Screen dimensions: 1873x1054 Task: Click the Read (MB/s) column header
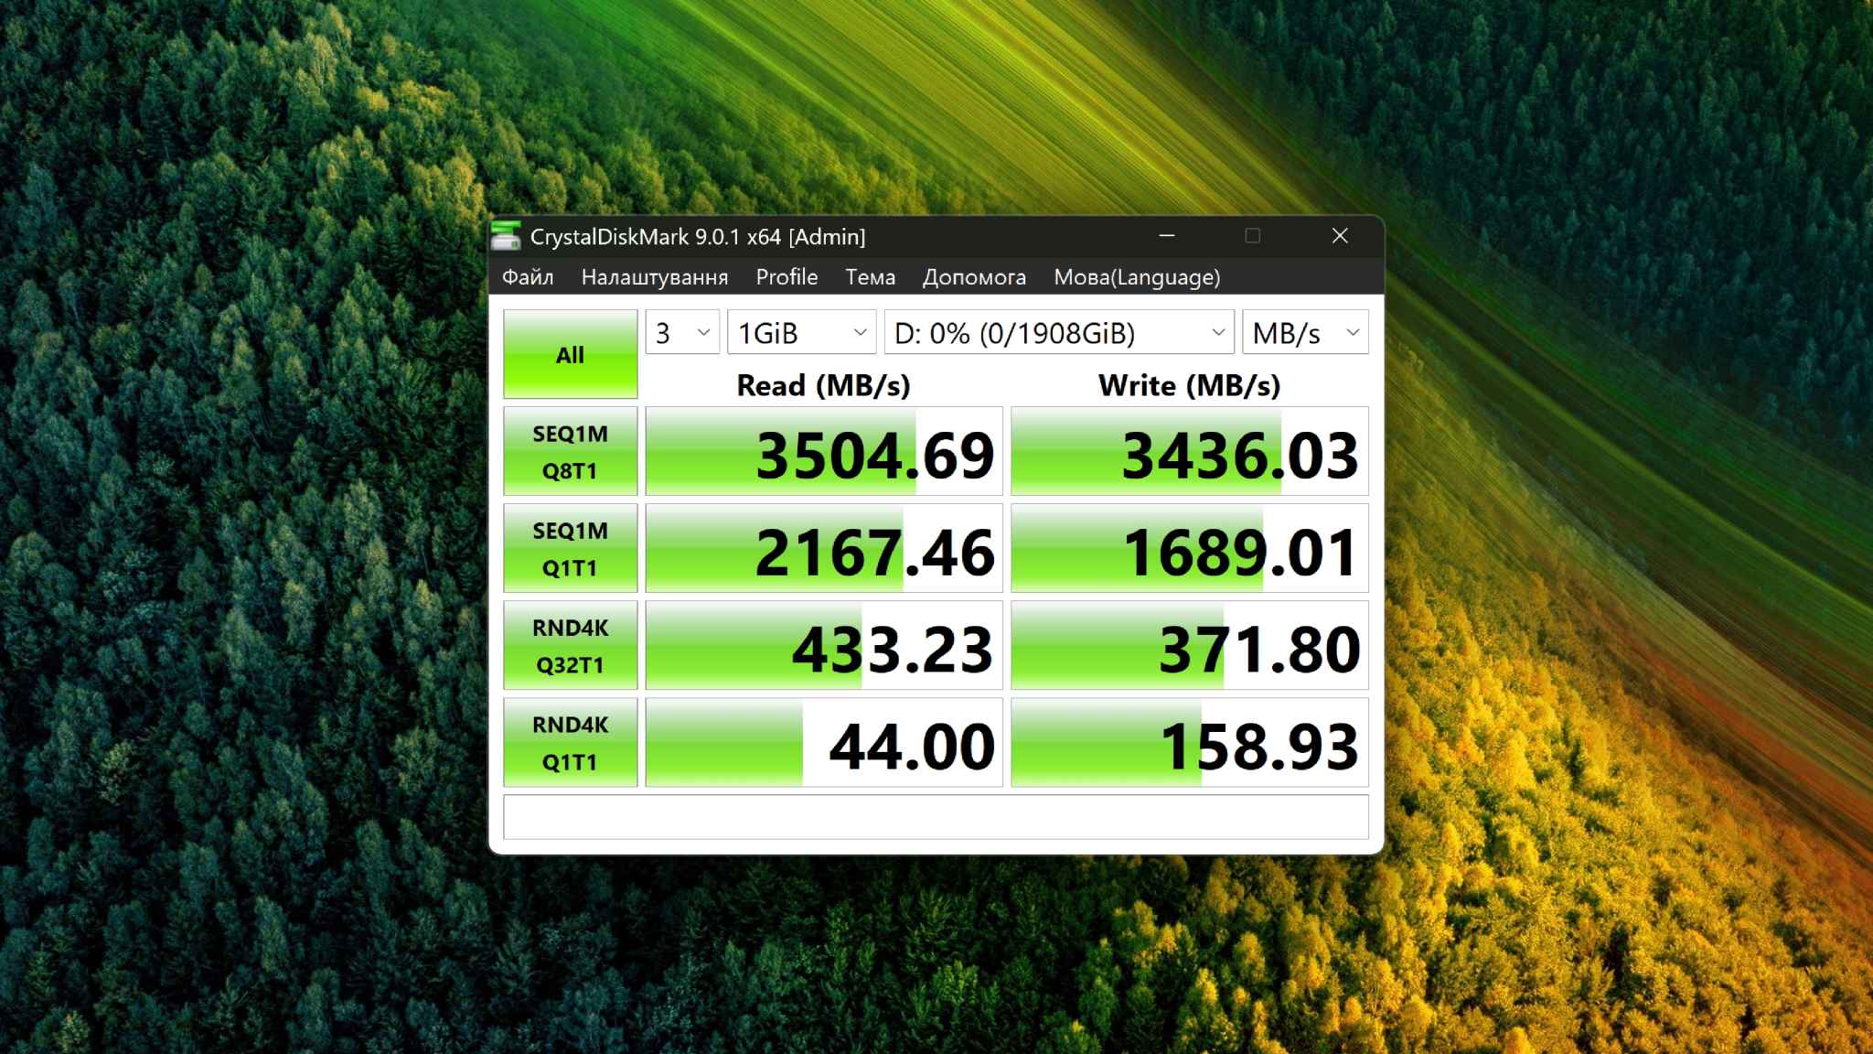(824, 385)
